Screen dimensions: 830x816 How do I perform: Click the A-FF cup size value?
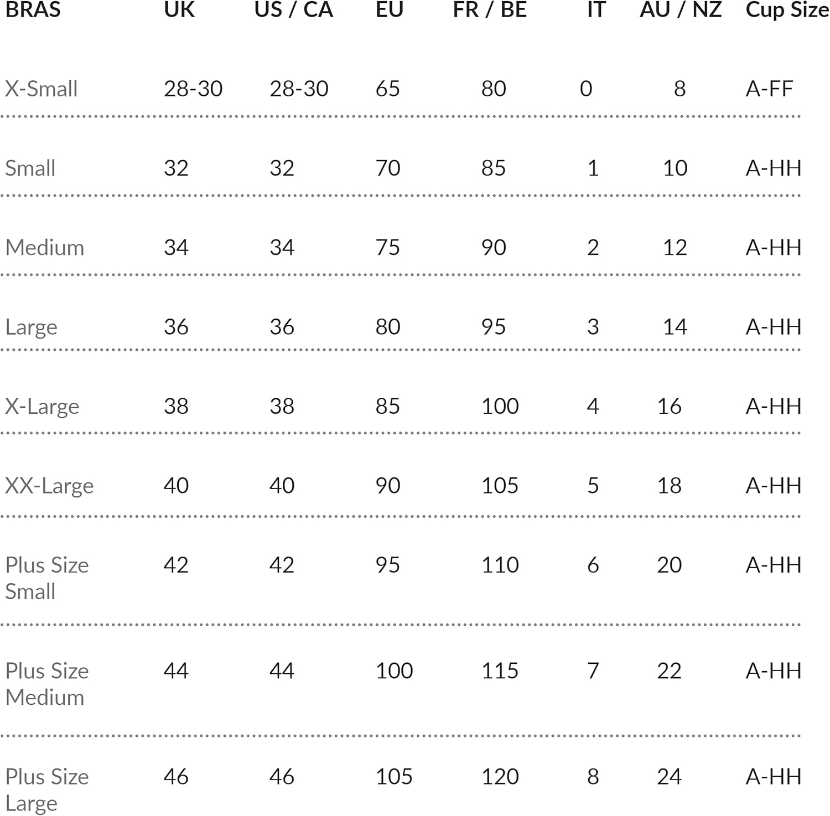(x=769, y=89)
